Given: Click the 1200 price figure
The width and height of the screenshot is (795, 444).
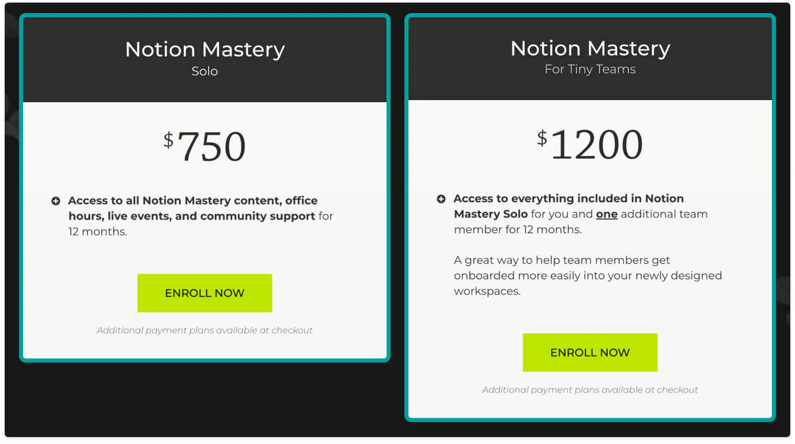Looking at the screenshot, I should pos(597,144).
